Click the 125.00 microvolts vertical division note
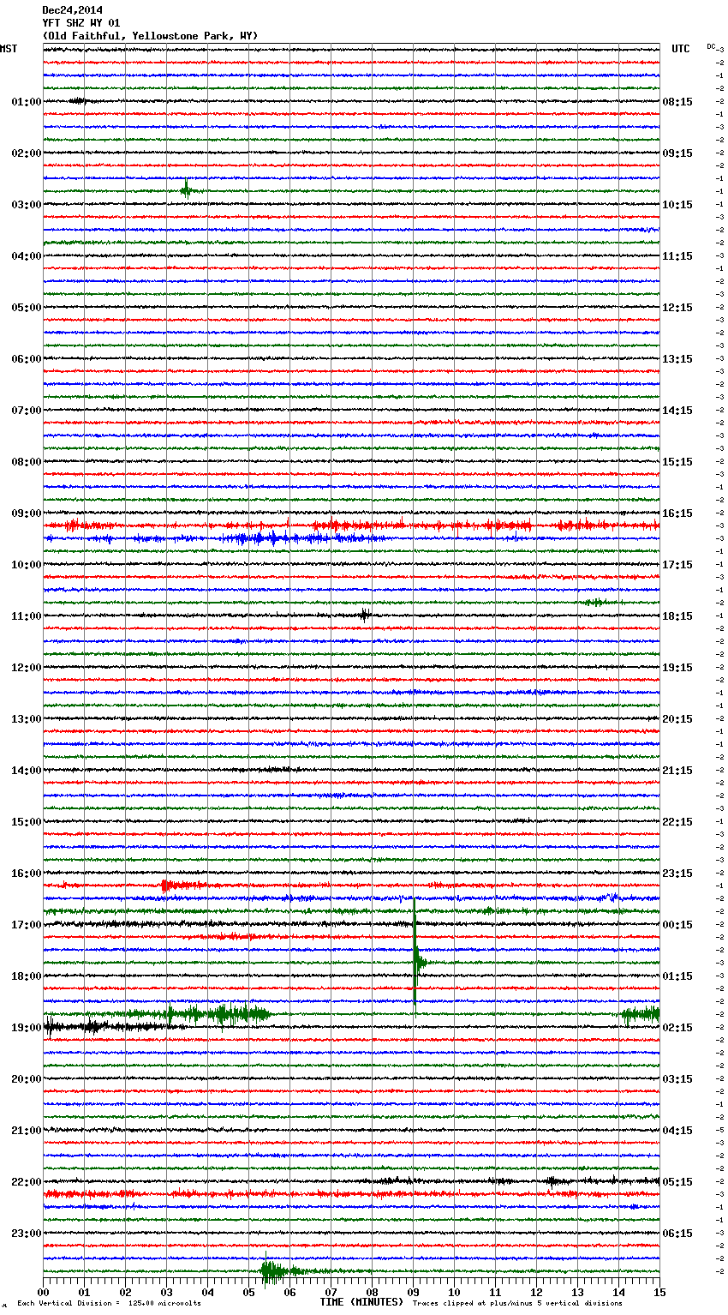Image resolution: width=728 pixels, height=1315 pixels. click(109, 1303)
